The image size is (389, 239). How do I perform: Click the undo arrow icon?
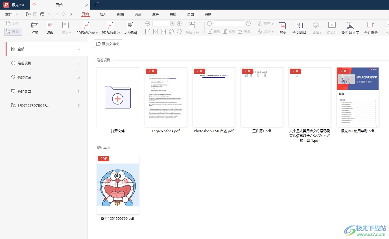click(49, 14)
